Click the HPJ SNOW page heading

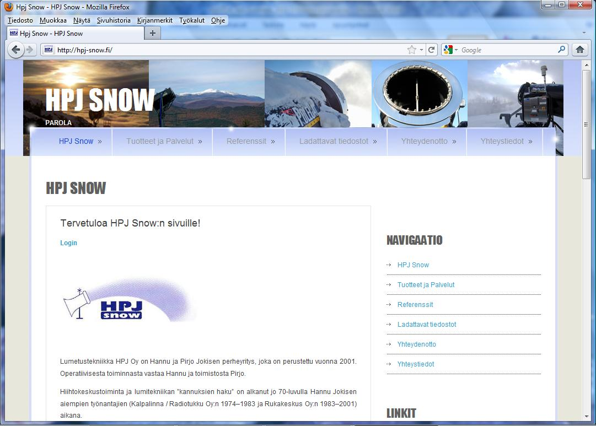76,188
